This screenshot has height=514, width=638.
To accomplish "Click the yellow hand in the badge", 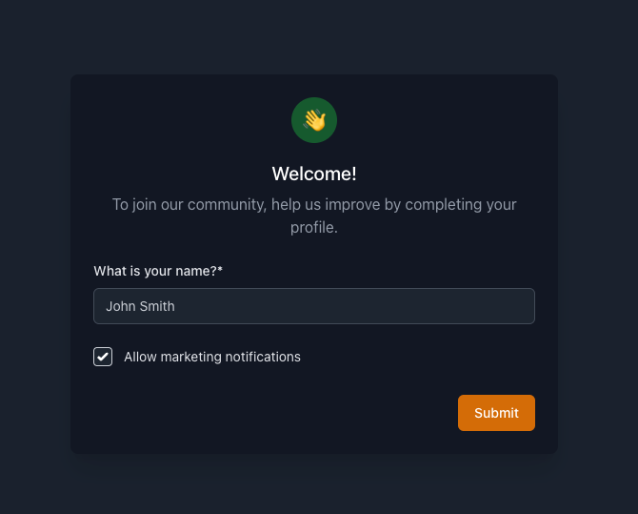I will [x=315, y=120].
